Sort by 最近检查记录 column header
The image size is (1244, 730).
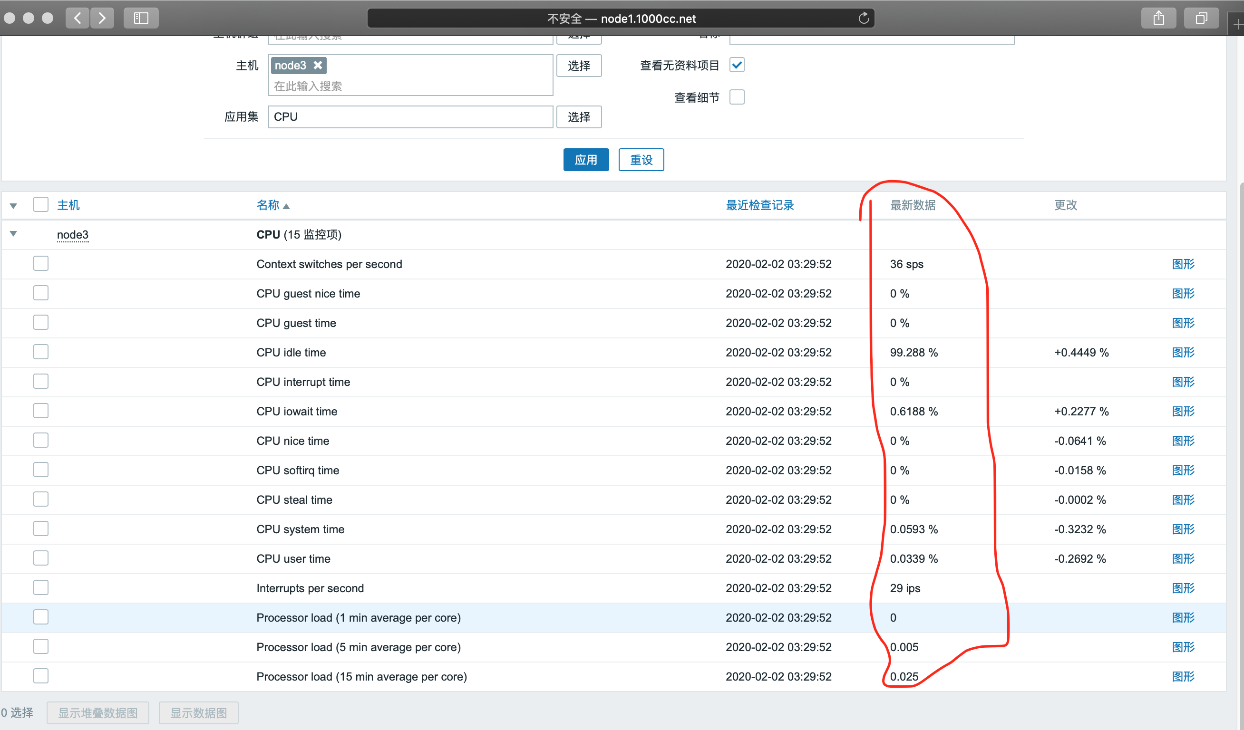tap(759, 205)
